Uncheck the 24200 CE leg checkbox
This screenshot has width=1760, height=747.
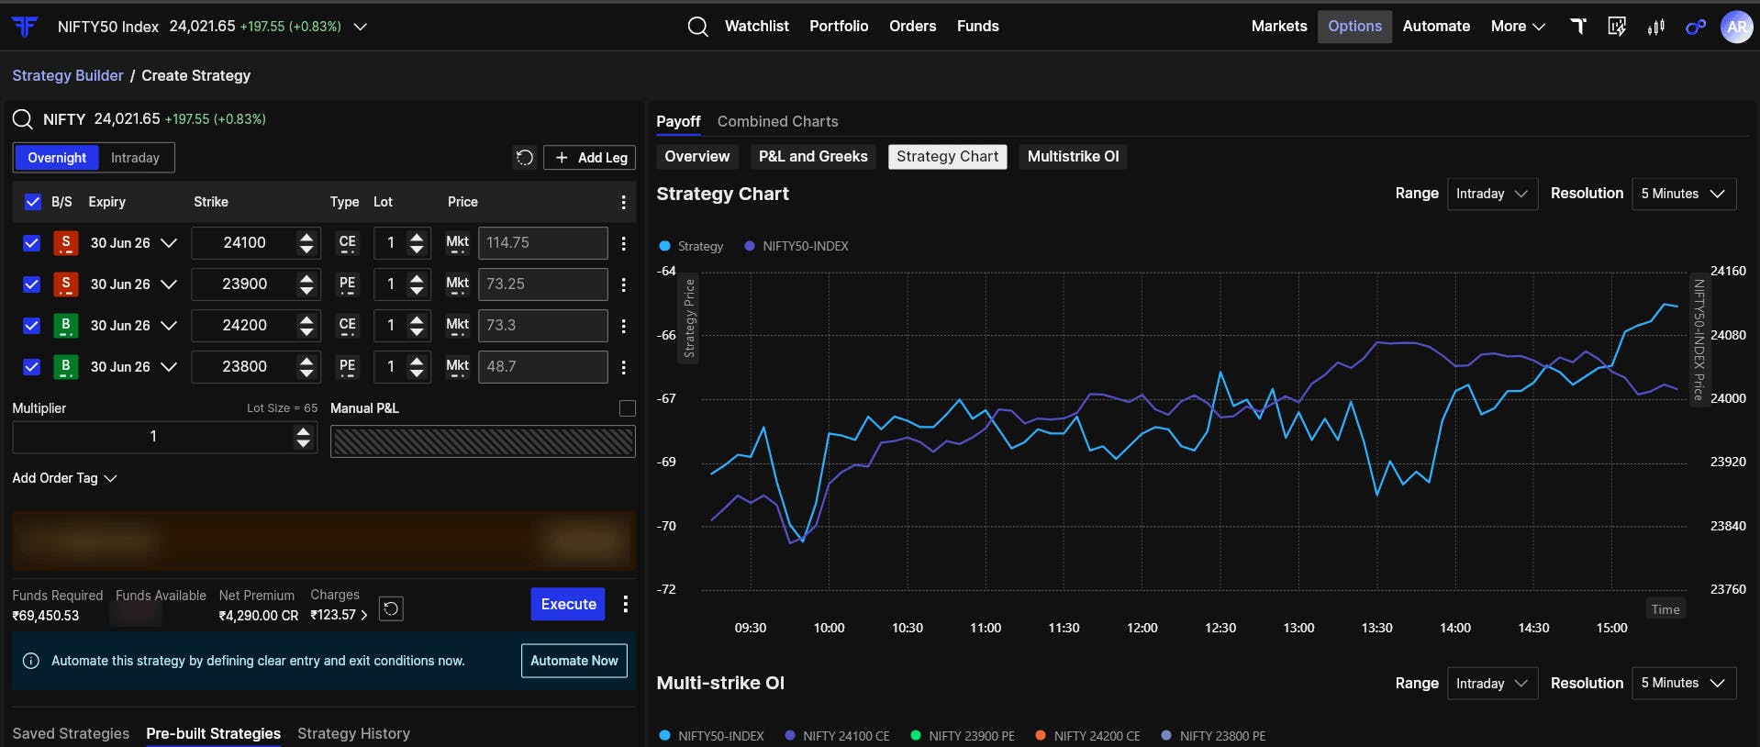[x=32, y=326]
